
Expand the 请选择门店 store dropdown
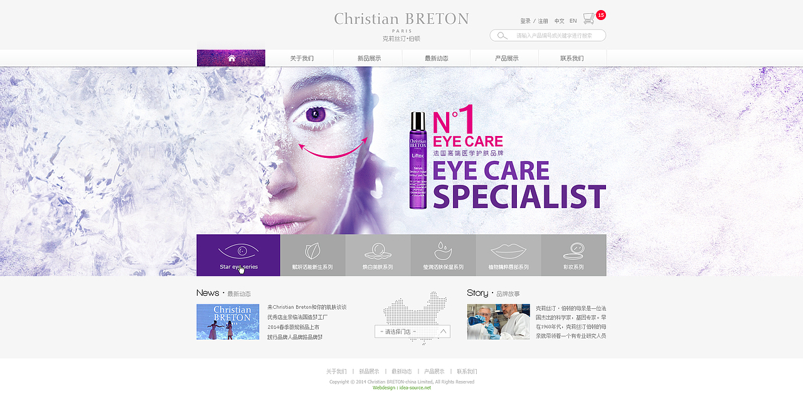tap(412, 331)
